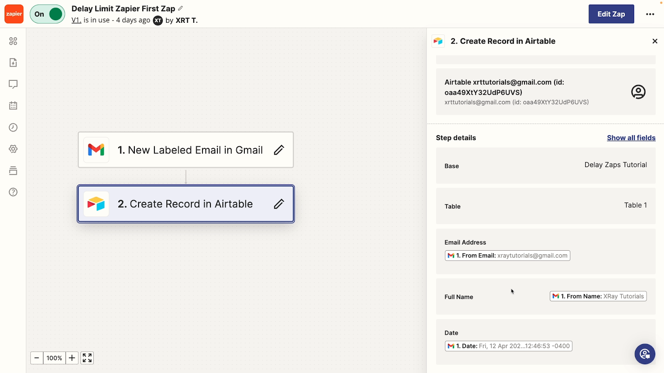
Task: Open the V1. version link
Action: point(76,20)
